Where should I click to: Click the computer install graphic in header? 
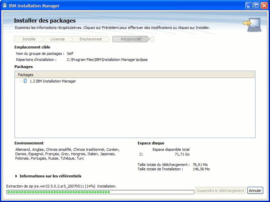click(x=252, y=25)
